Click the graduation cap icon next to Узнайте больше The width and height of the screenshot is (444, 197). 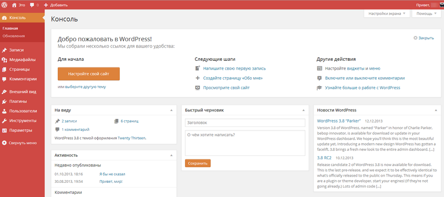click(319, 88)
